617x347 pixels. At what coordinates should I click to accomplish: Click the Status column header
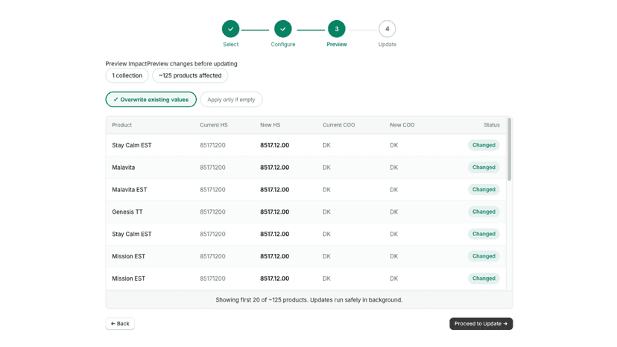point(492,124)
